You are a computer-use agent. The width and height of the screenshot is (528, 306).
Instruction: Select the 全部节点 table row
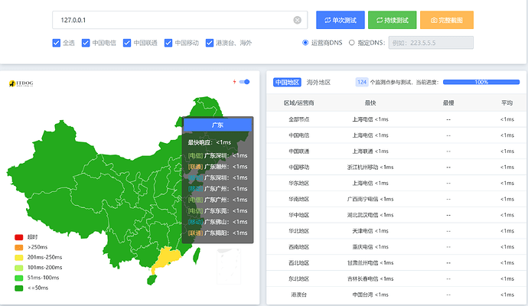tap(396, 119)
